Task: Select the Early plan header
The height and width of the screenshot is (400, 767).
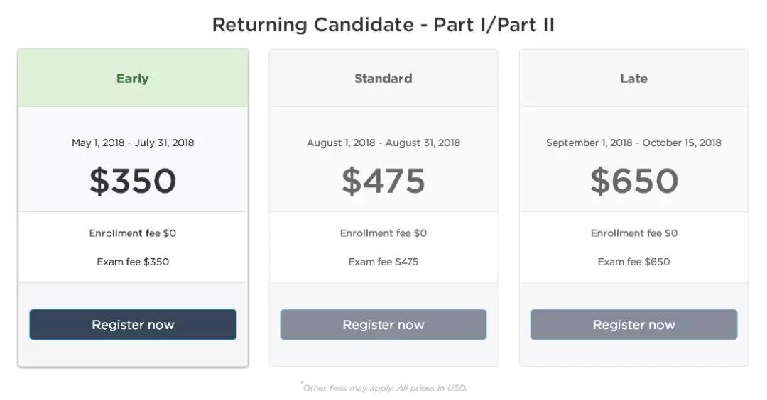Action: click(133, 78)
